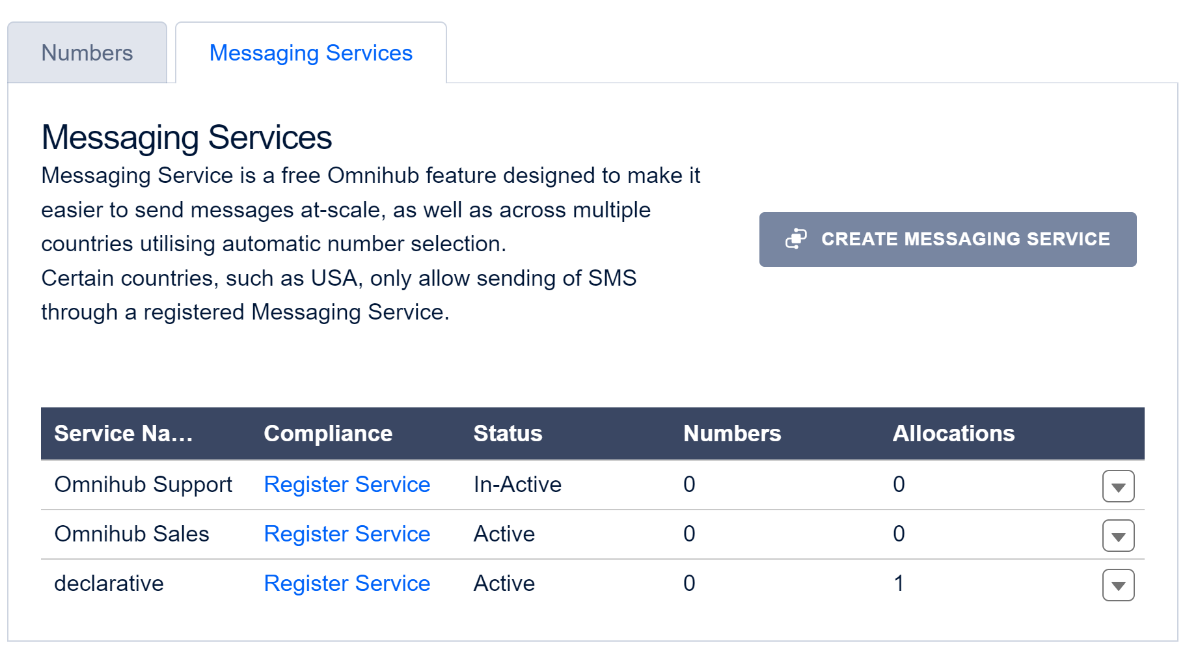Image resolution: width=1198 pixels, height=656 pixels.
Task: Switch to the Numbers tab
Action: point(87,53)
